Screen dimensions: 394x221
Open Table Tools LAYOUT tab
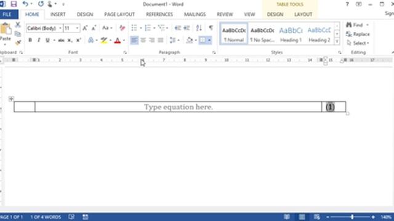[x=304, y=14]
